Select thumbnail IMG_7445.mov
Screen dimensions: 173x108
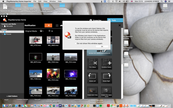tap(53, 90)
